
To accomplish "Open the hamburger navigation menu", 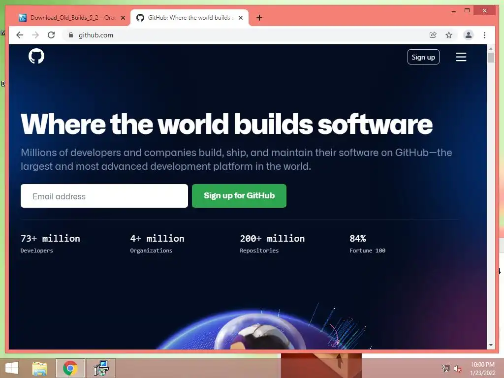I will (461, 57).
